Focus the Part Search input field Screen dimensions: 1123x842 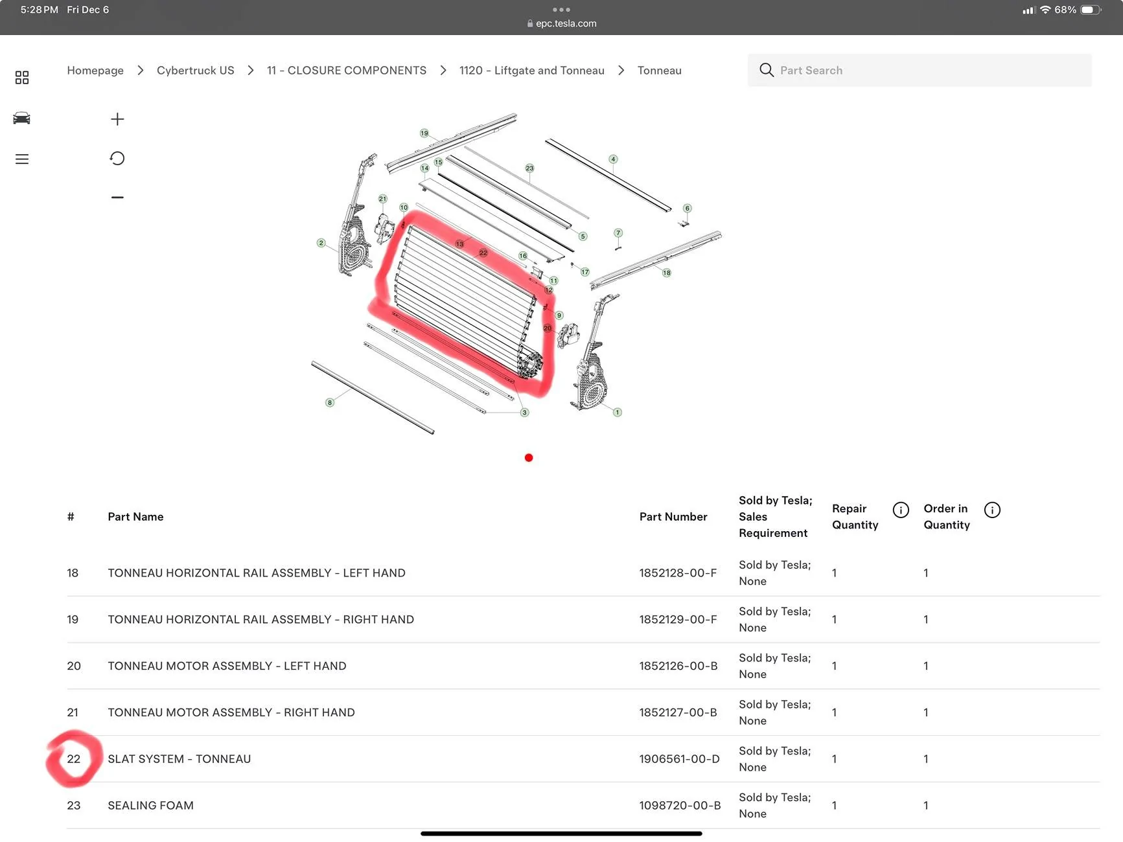[920, 70]
